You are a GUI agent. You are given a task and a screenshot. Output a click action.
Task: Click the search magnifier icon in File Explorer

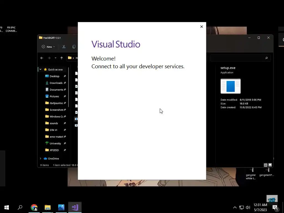pyautogui.click(x=267, y=58)
